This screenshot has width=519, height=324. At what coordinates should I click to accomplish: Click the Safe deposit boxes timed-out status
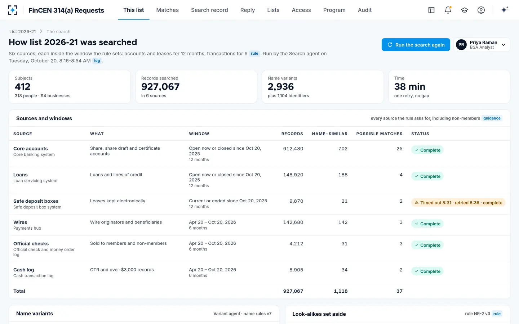coord(458,203)
